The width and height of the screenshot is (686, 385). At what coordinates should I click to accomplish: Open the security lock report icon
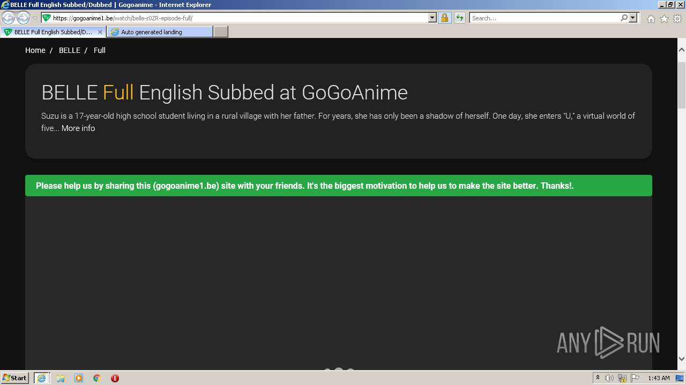[444, 18]
